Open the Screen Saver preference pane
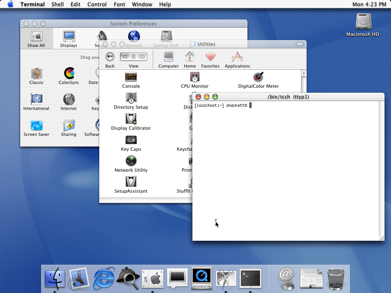The width and height of the screenshot is (391, 293). click(x=37, y=126)
